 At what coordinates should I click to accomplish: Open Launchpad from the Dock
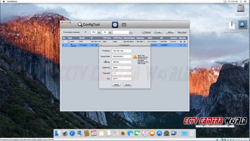coord(65,133)
